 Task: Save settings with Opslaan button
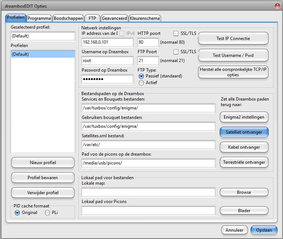click(x=264, y=230)
